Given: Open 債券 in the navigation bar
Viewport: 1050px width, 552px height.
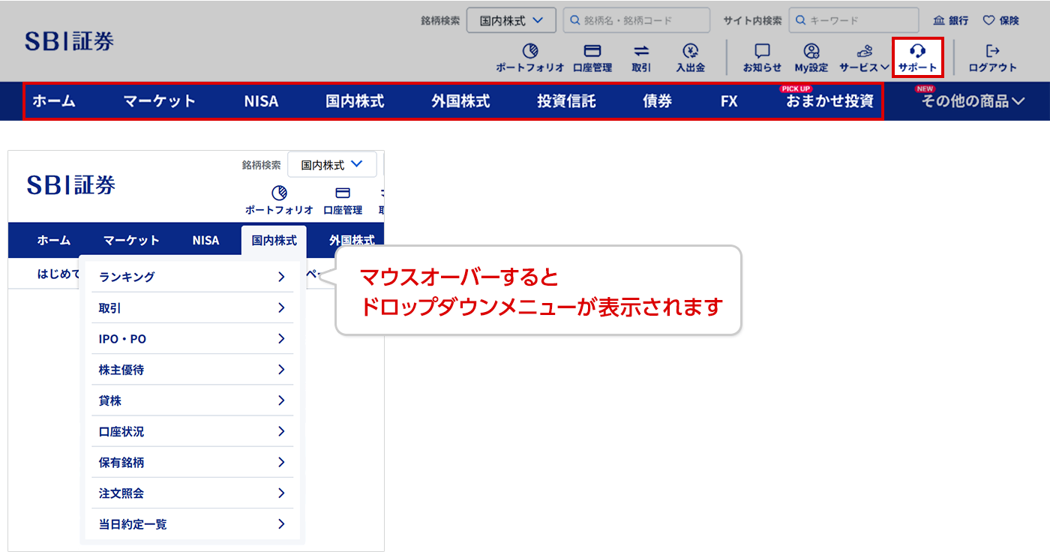Looking at the screenshot, I should click(x=657, y=100).
